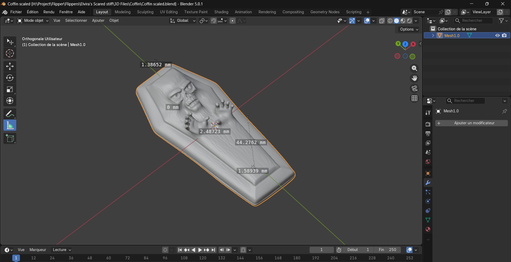
Task: Activate the Move tool
Action: (x=10, y=66)
